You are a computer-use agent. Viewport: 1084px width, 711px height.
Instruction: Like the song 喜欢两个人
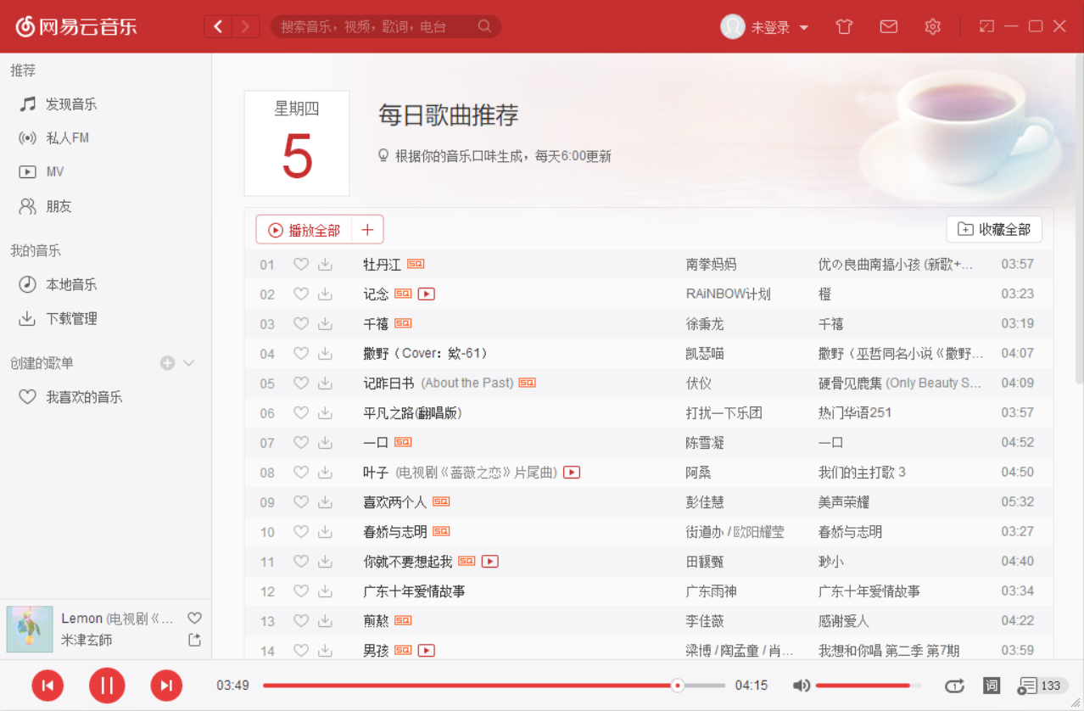[300, 502]
